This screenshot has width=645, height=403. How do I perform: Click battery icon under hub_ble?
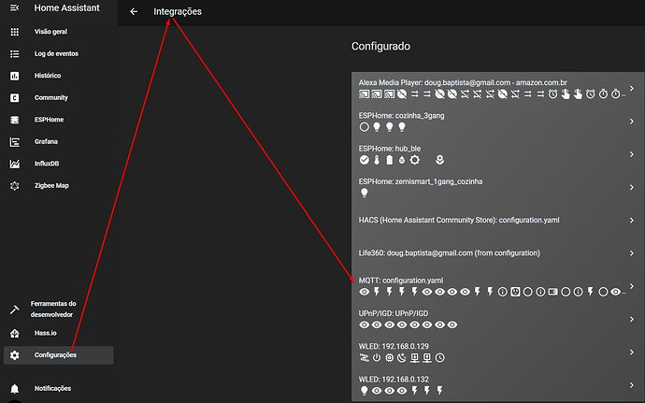click(390, 160)
